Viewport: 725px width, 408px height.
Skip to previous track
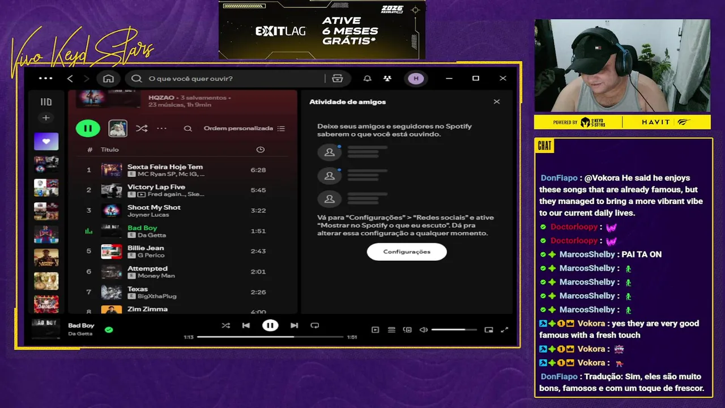(x=246, y=325)
